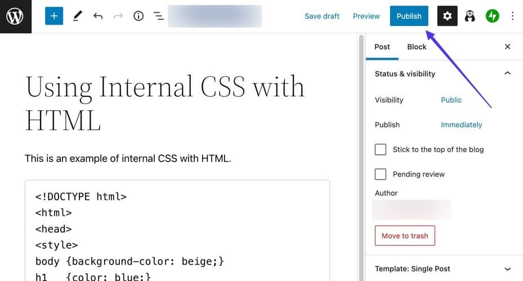Image resolution: width=523 pixels, height=281 pixels.
Task: Expand the Template: Single Post section
Action: (507, 269)
